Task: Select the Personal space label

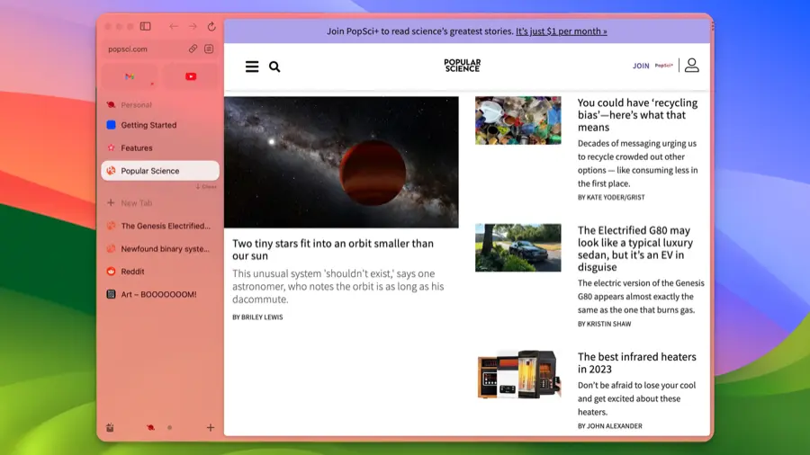Action: click(137, 104)
